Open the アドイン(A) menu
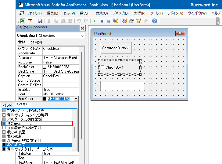This screenshot has width=222, height=164. tap(175, 13)
